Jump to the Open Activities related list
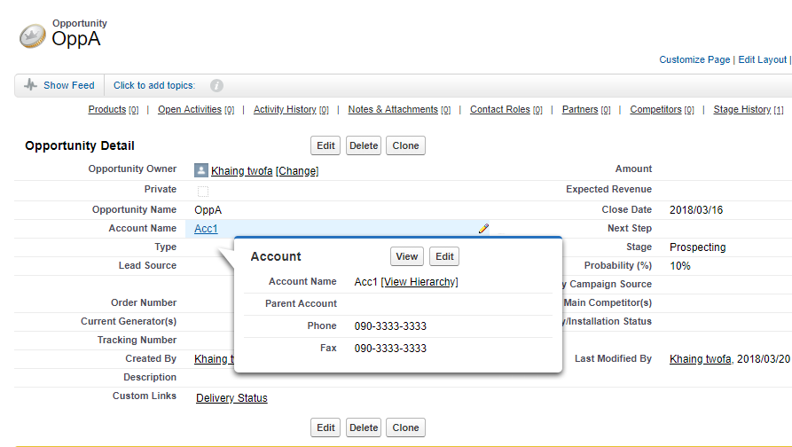The image size is (792, 447). click(x=189, y=110)
